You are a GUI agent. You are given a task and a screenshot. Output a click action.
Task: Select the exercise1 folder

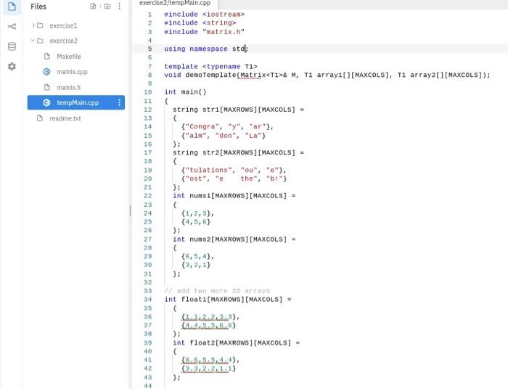point(63,25)
